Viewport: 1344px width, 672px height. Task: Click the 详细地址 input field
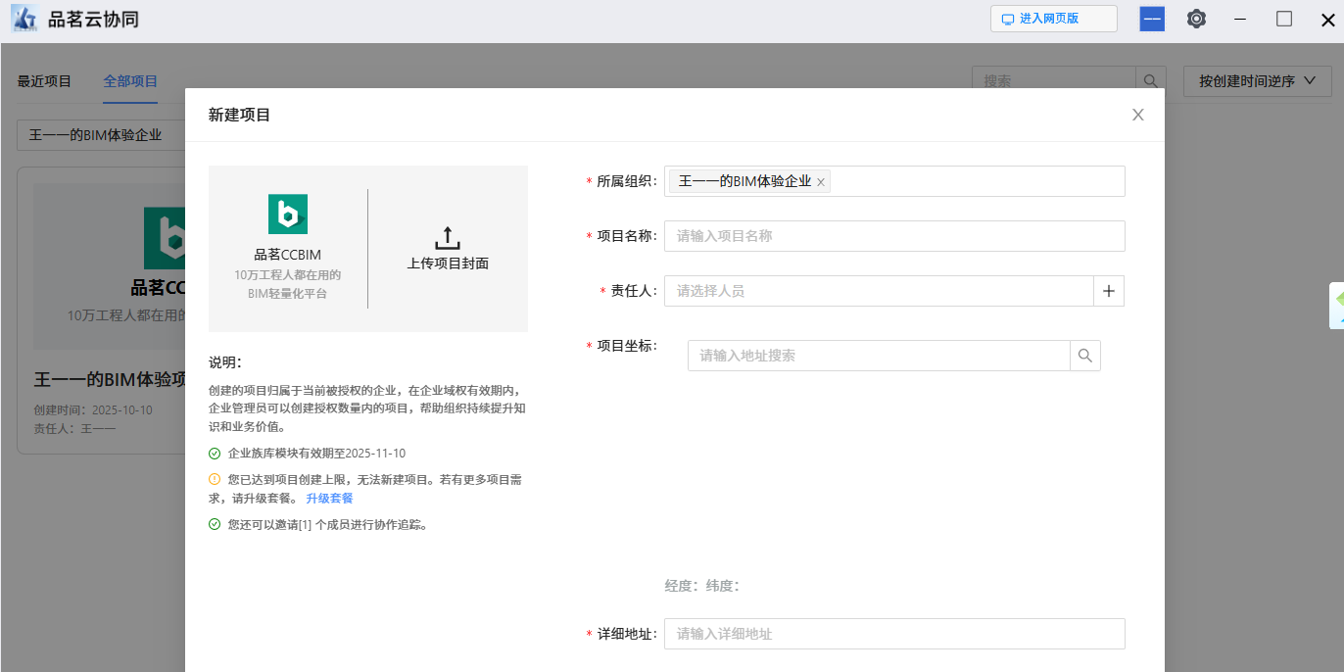pos(893,634)
